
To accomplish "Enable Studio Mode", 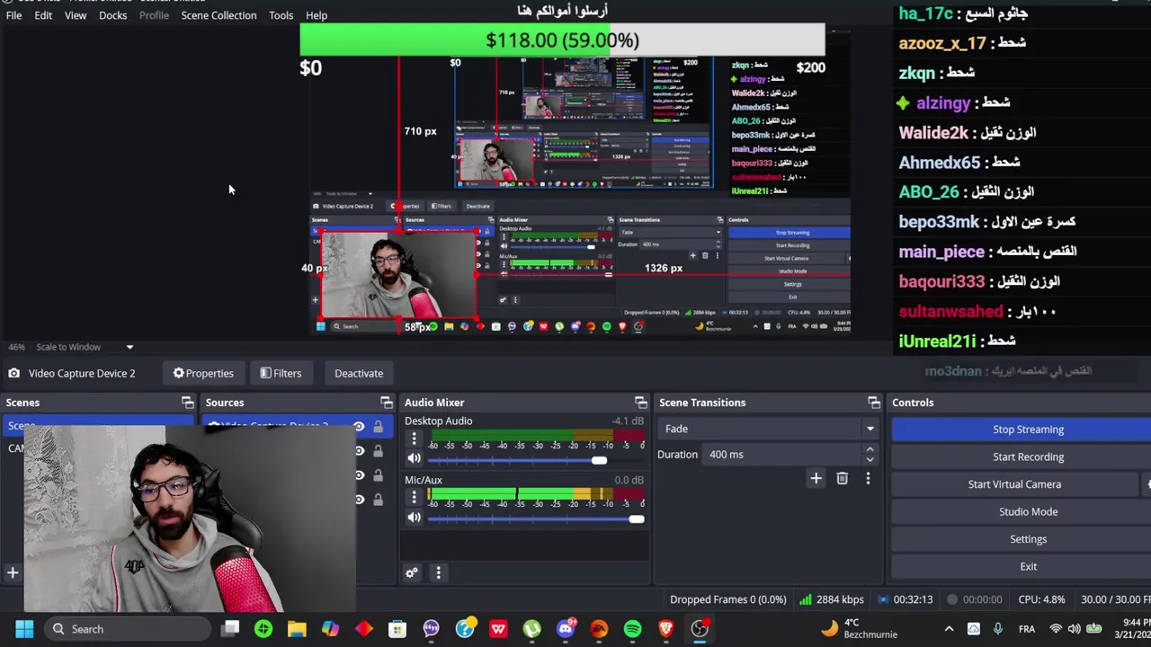I will click(x=1028, y=511).
